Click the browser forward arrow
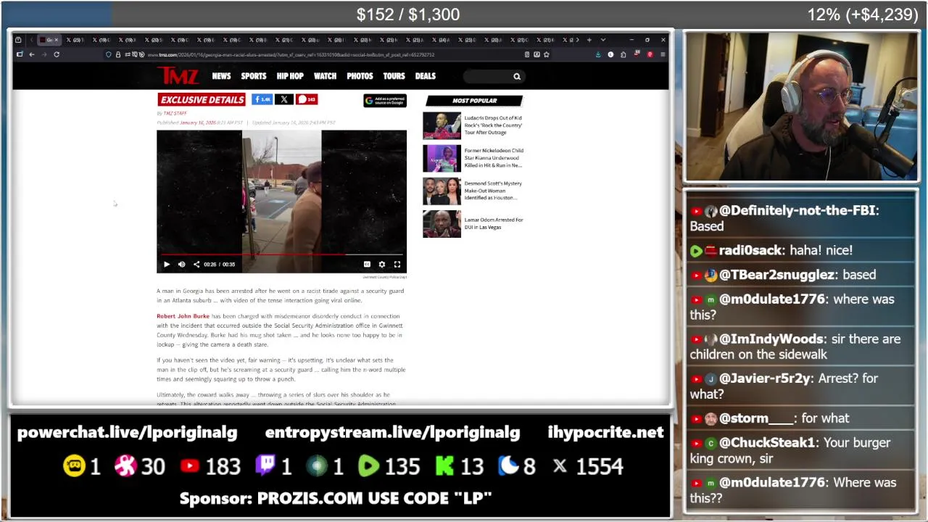 coord(44,54)
